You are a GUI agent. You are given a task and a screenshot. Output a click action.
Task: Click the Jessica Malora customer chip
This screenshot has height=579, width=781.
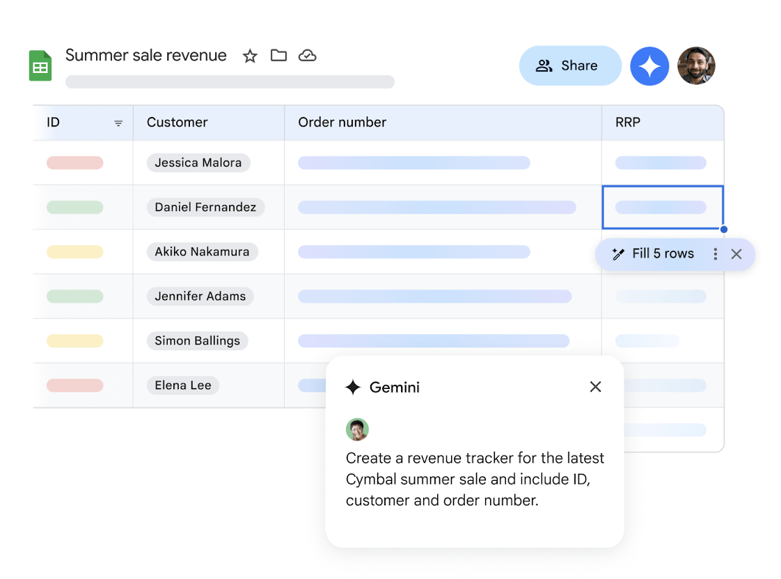(x=198, y=163)
